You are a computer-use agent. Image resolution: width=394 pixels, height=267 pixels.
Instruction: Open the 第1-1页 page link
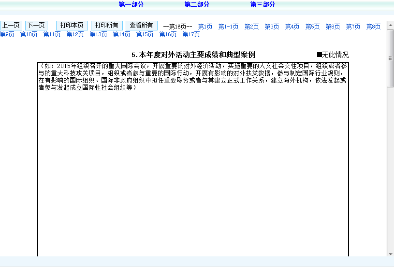point(228,27)
